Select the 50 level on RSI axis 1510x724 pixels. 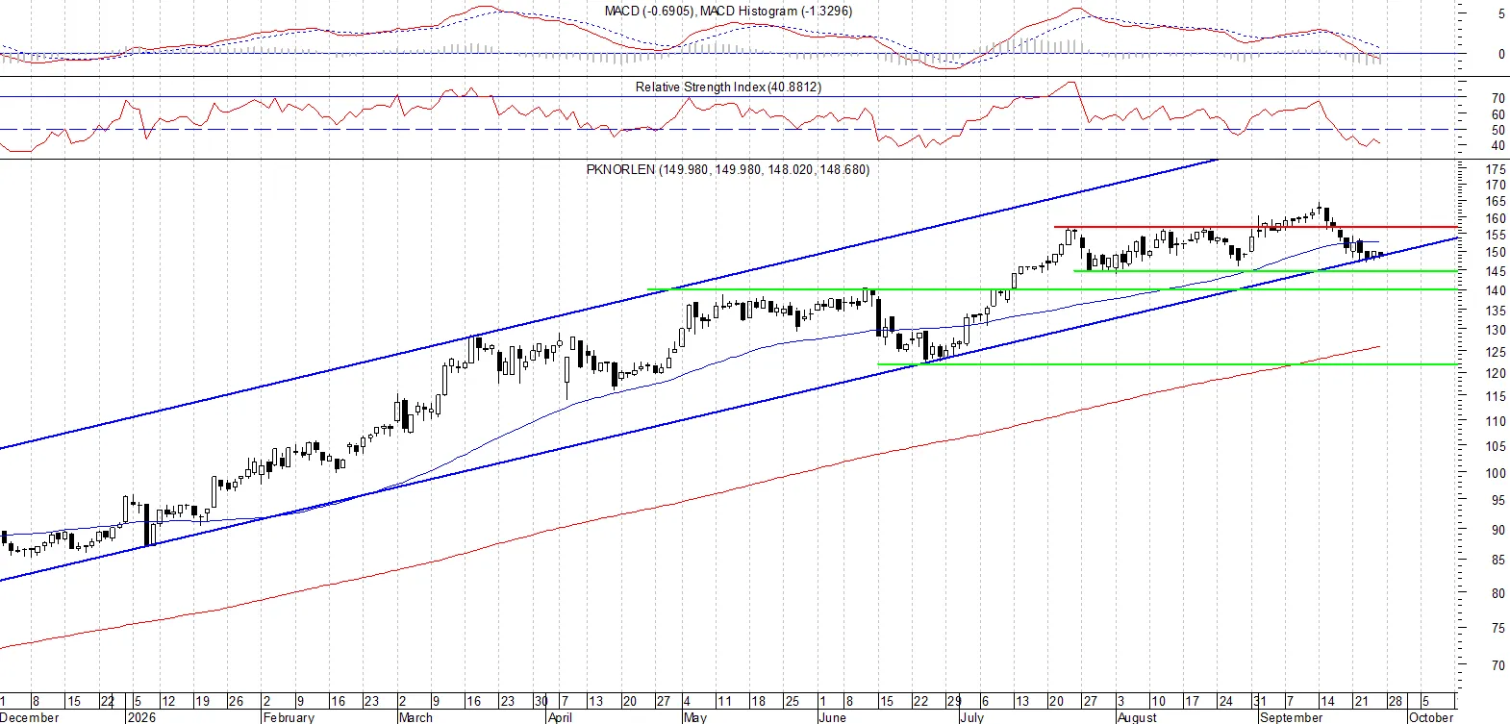(x=1498, y=130)
